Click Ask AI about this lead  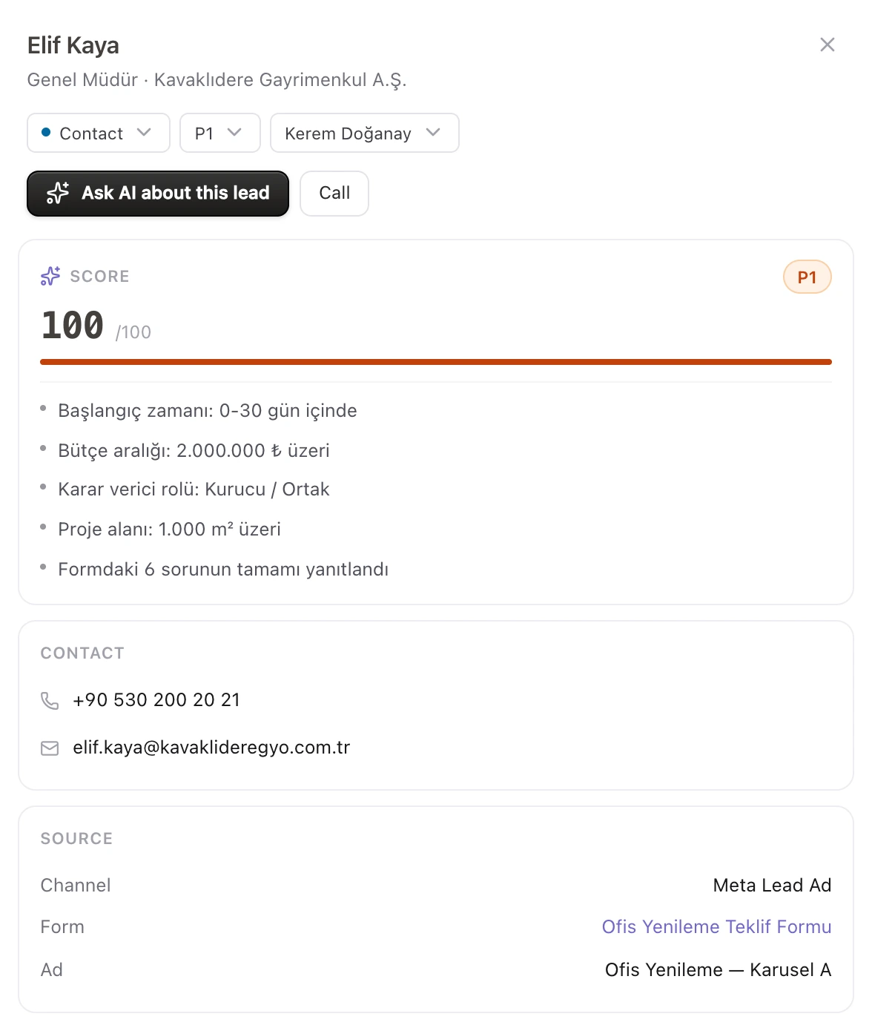coord(158,194)
